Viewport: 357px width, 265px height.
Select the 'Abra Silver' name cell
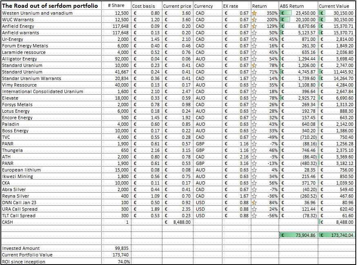pos(51,189)
